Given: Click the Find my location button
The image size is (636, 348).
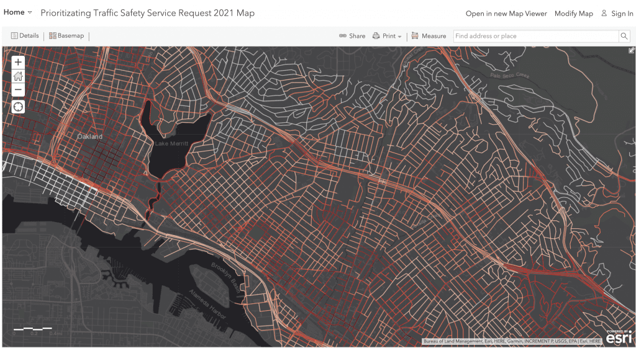Looking at the screenshot, I should 18,107.
